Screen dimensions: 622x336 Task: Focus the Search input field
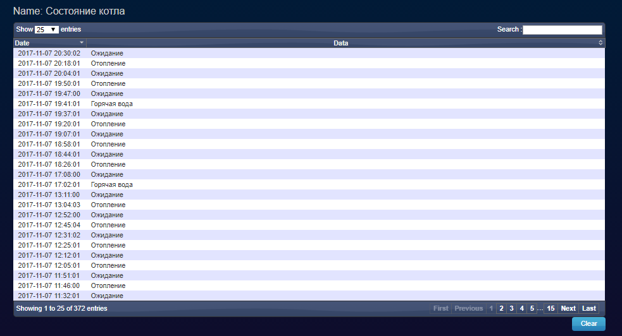562,30
